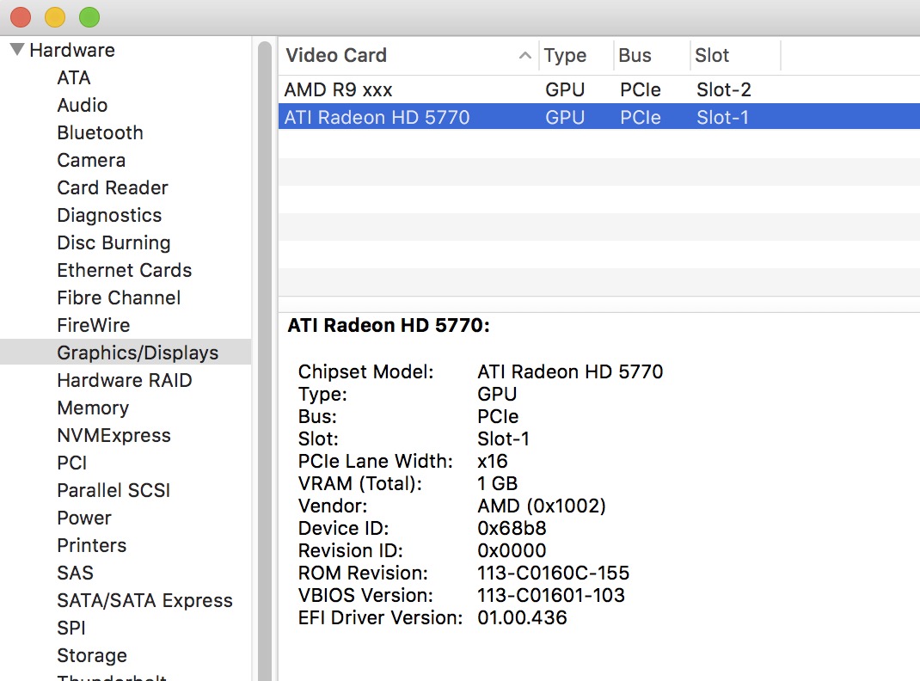Collapse the Hardware disclosure triangle
Viewport: 920px width, 681px height.
click(17, 50)
